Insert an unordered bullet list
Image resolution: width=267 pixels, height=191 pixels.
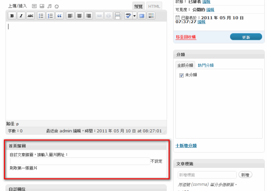pyautogui.click(x=41, y=16)
